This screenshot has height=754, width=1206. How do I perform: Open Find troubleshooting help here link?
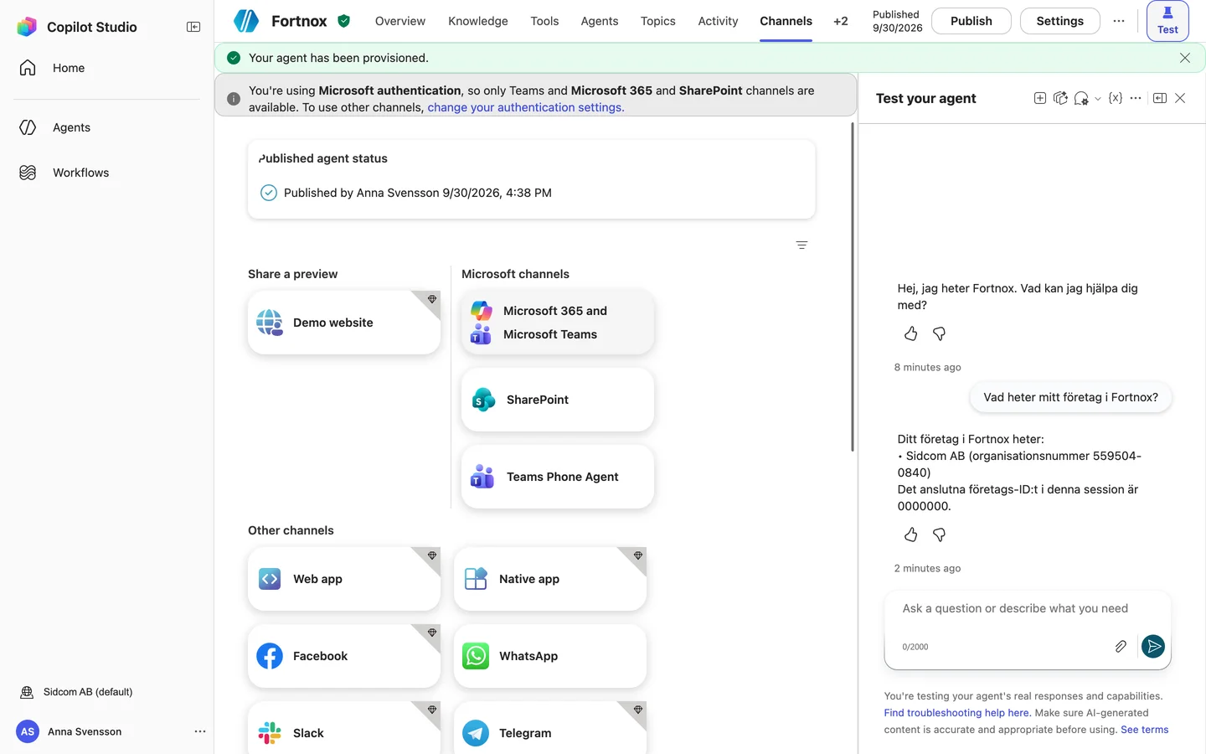pyautogui.click(x=957, y=713)
